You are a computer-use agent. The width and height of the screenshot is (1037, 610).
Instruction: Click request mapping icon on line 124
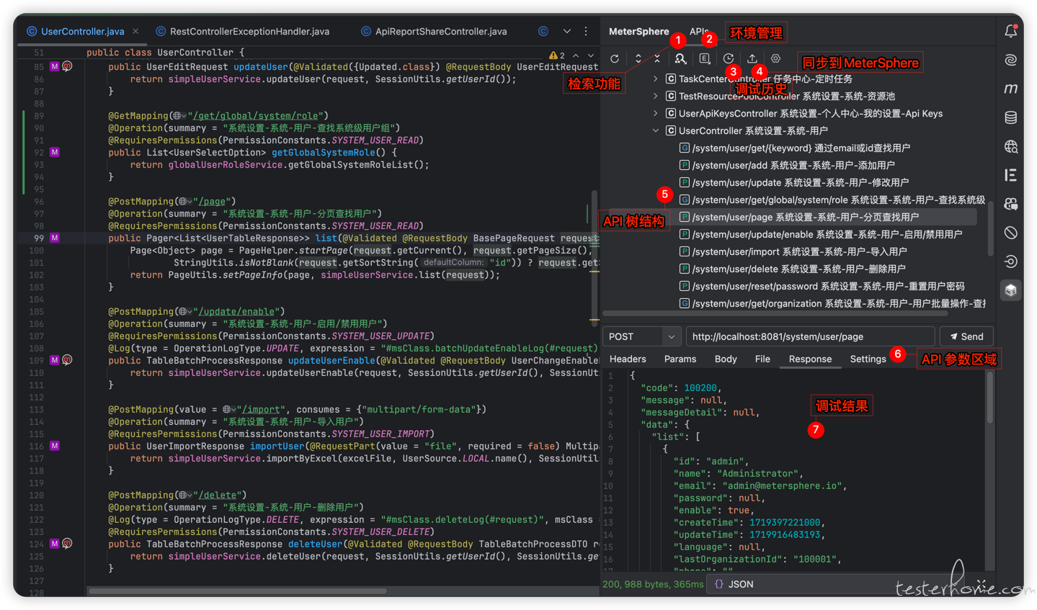[67, 544]
